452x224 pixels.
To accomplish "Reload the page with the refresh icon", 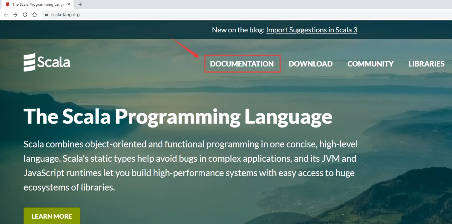I will (25, 15).
